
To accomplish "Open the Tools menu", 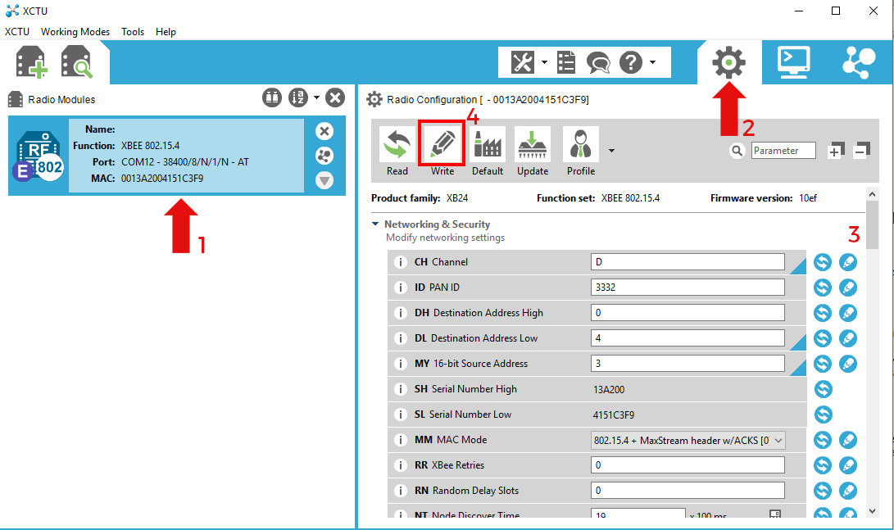I will [132, 32].
